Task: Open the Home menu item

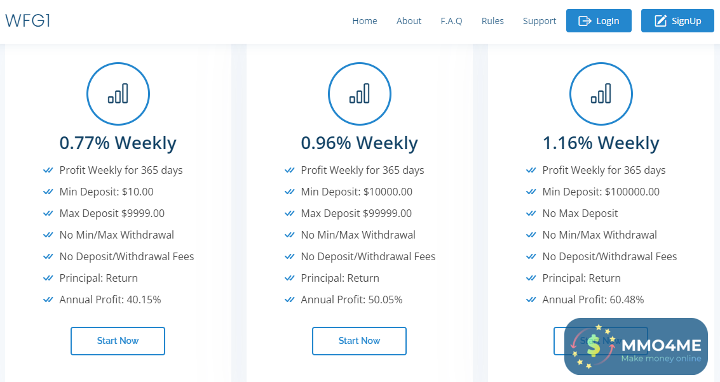Action: 365,21
